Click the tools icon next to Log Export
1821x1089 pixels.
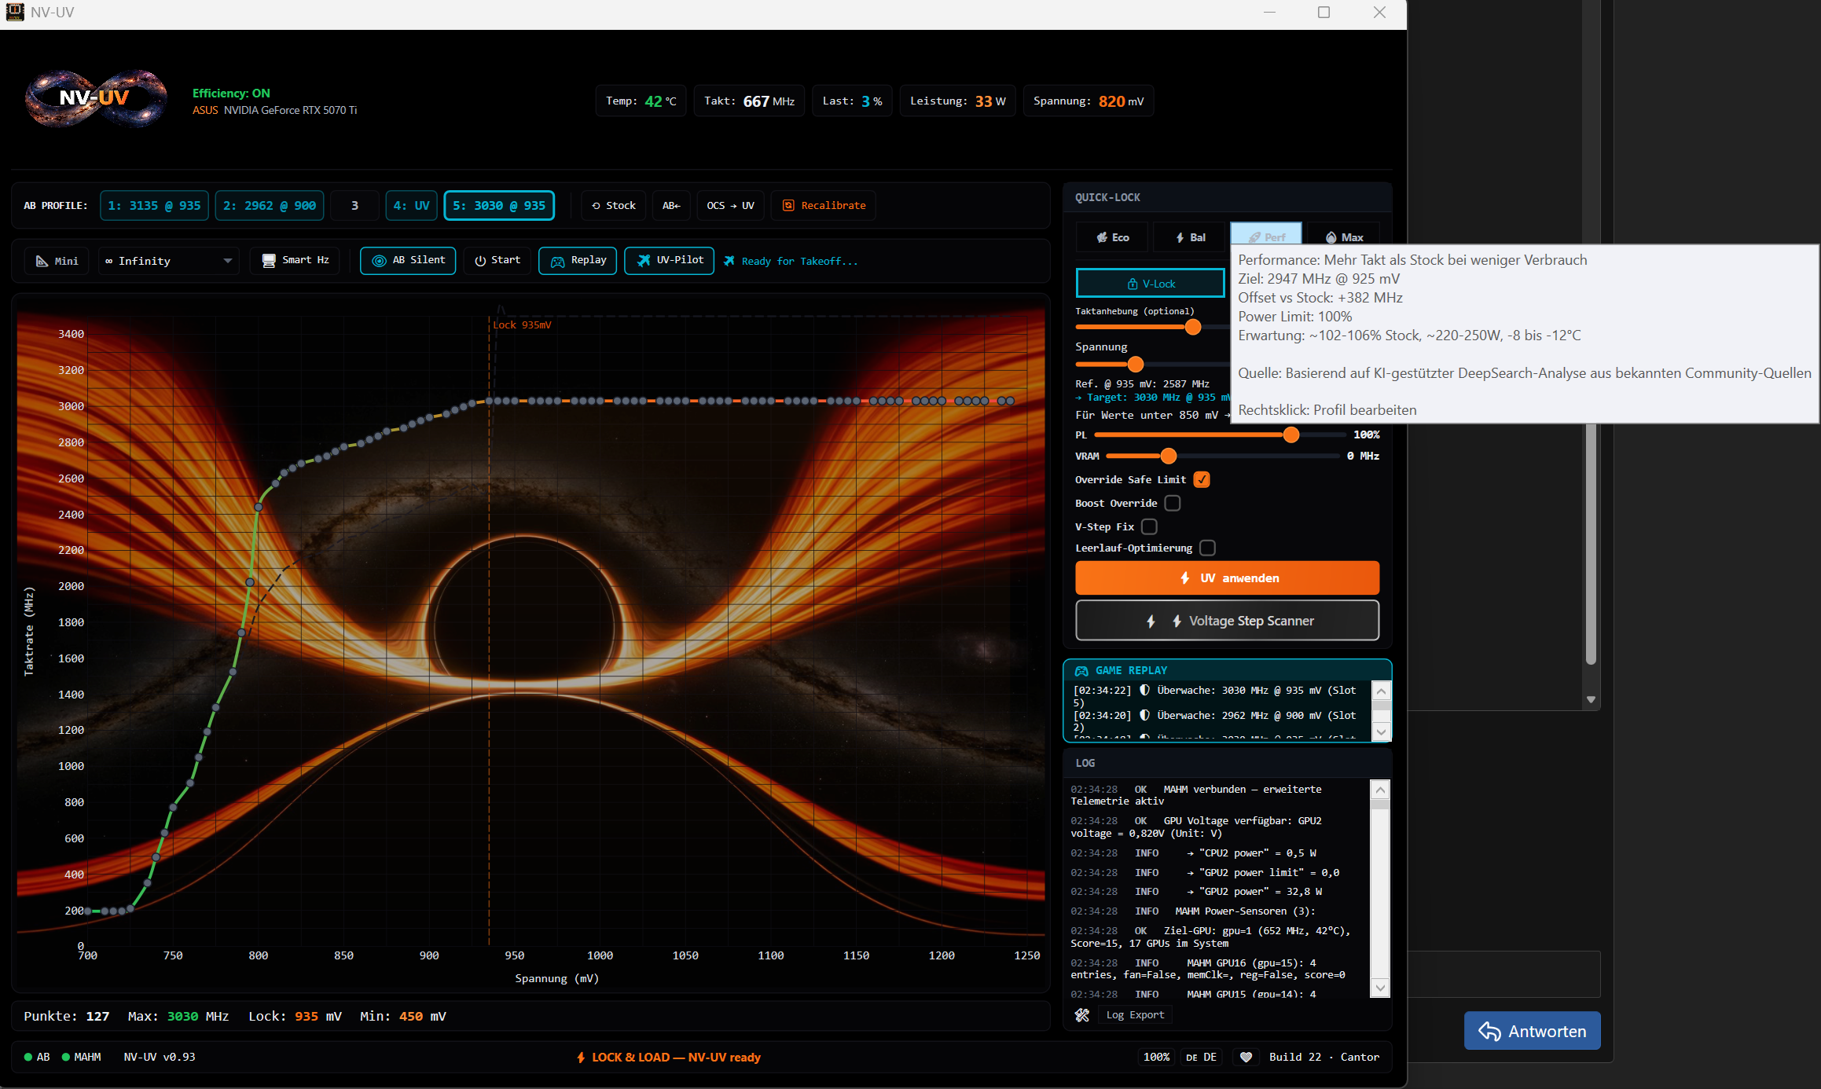click(1082, 1015)
